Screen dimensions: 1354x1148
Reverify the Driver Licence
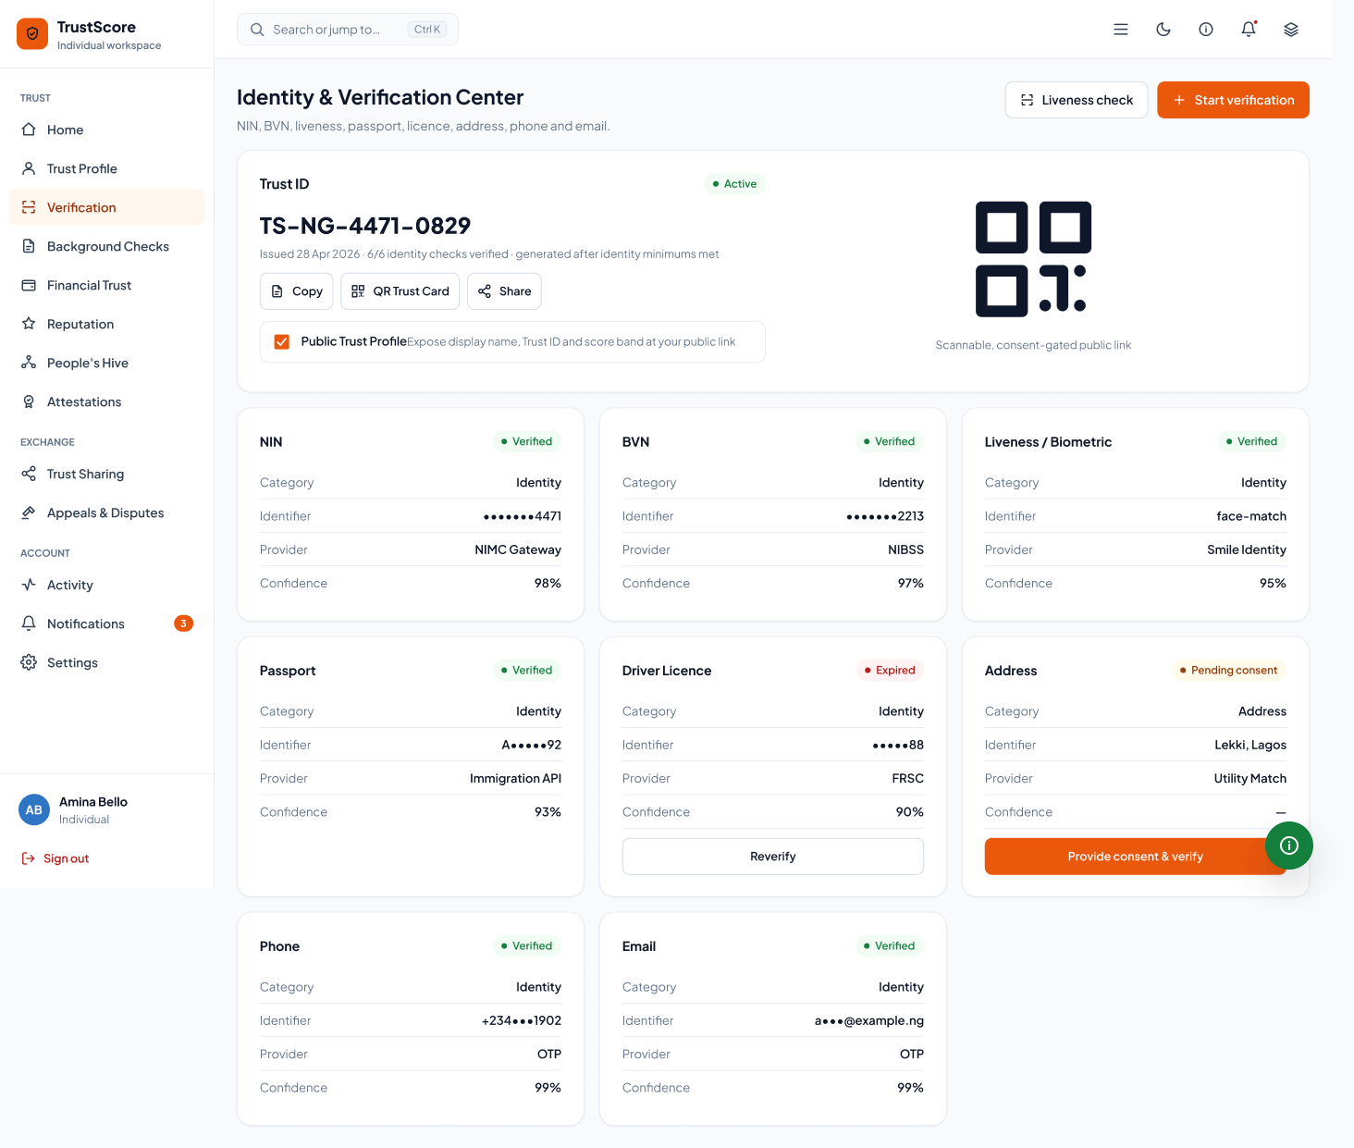773,857
